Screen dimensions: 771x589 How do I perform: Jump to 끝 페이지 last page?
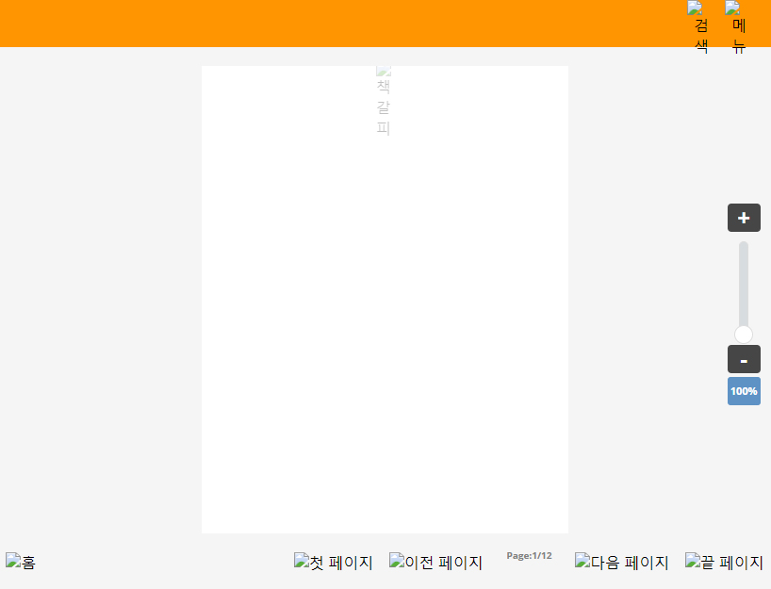tap(724, 563)
